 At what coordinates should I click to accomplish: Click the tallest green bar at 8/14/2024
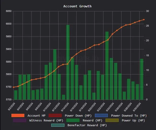[68, 62]
